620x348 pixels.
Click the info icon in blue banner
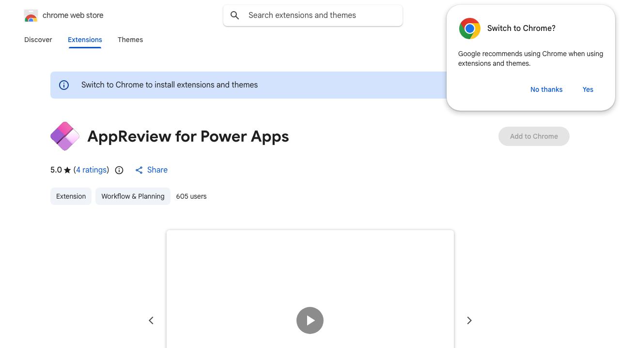(64, 85)
